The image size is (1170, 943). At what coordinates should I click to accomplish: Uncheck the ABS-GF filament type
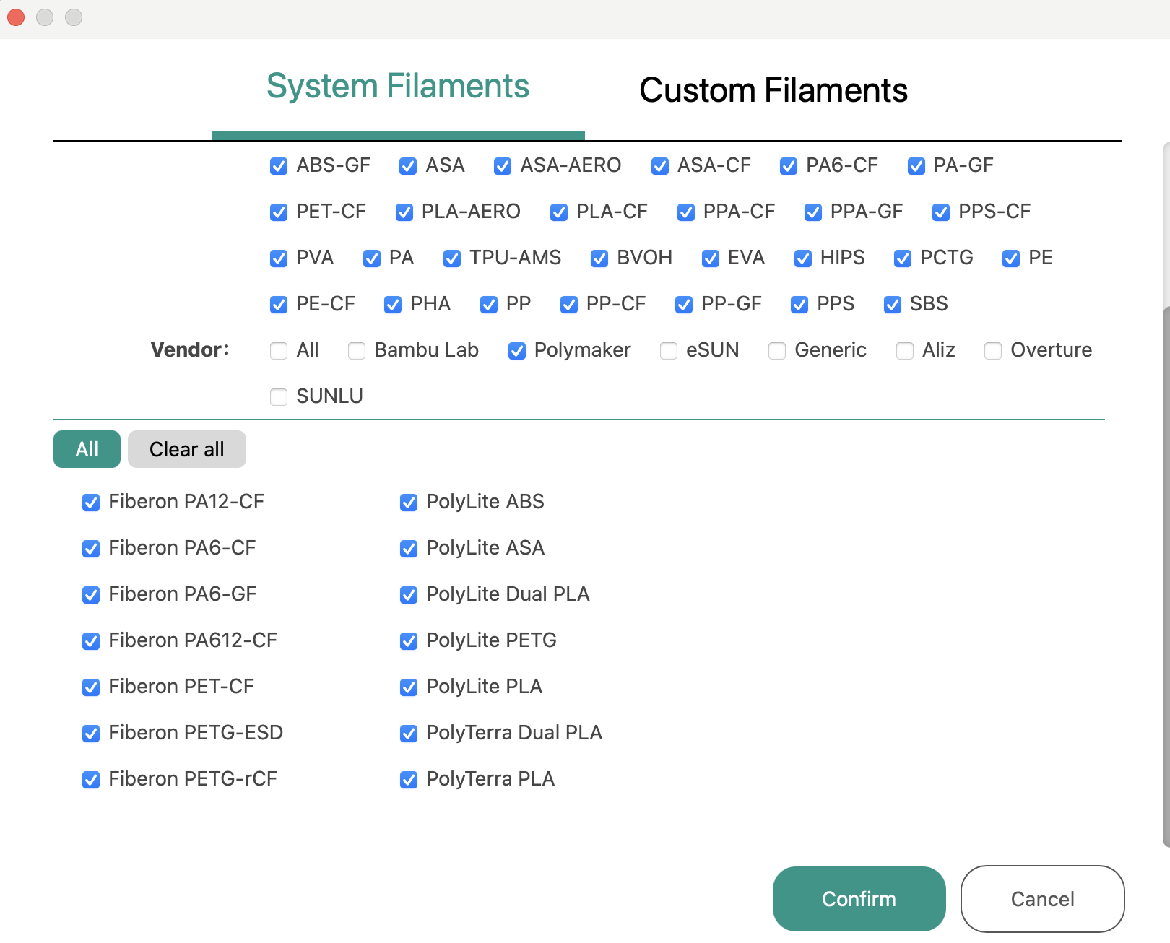(279, 166)
